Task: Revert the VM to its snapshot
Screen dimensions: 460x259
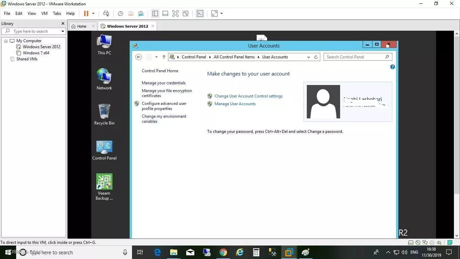Action: (x=131, y=13)
